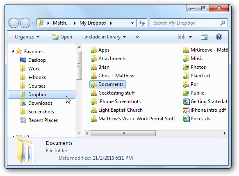Toggle the preview pane button

[204, 37]
